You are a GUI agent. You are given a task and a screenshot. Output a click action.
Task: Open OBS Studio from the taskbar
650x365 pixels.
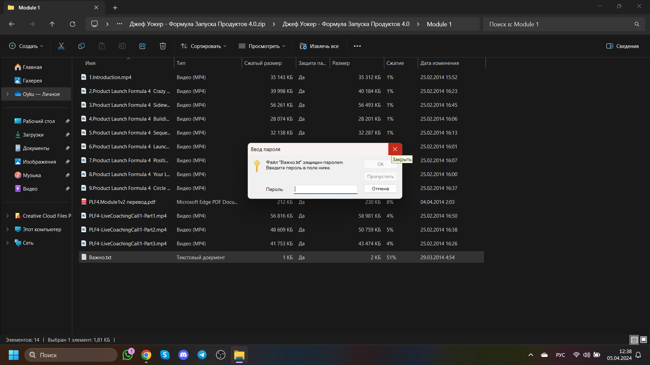click(x=221, y=355)
